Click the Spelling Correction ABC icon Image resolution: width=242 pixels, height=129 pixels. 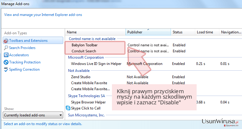click(6, 69)
